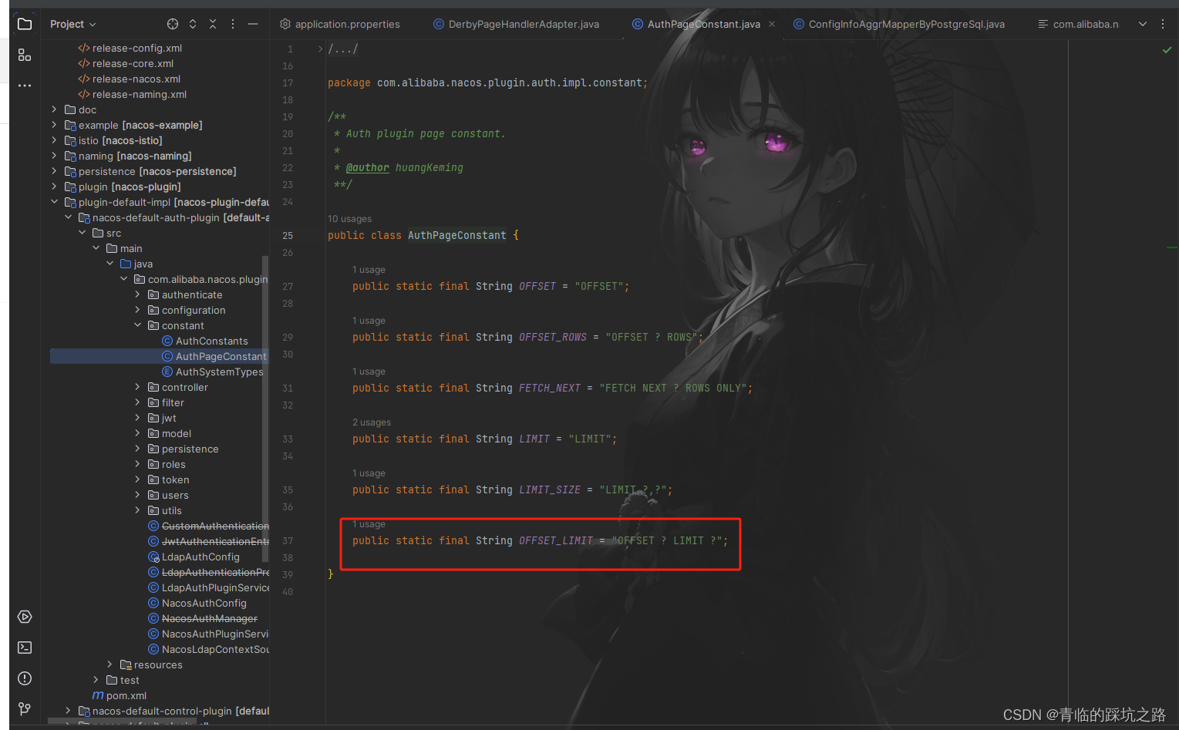The image size is (1179, 730).
Task: Expand istio [nacos-istio] module
Action: click(x=54, y=140)
